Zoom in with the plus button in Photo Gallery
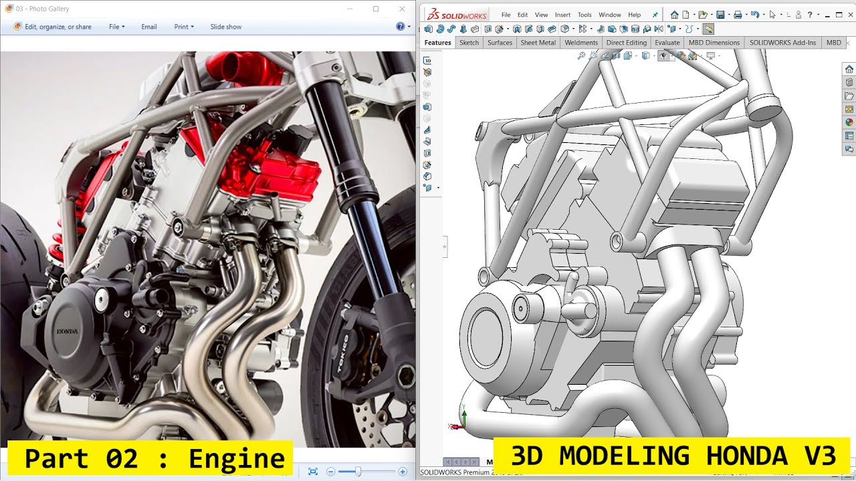Viewport: 856px width, 481px height. (x=403, y=472)
